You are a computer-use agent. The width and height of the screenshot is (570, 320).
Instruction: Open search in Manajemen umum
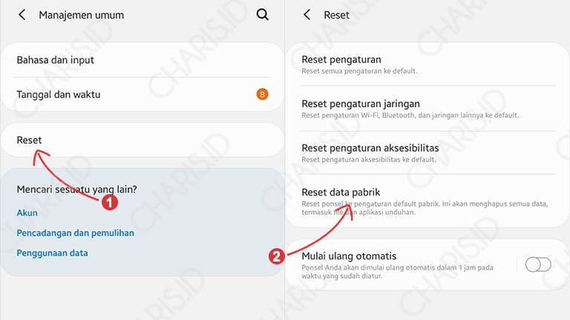263,15
